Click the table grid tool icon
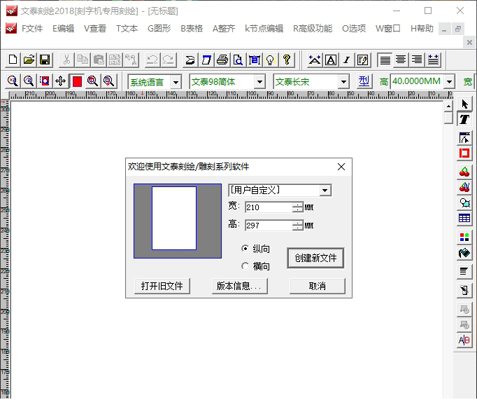Image resolution: width=477 pixels, height=414 pixels. click(464, 219)
